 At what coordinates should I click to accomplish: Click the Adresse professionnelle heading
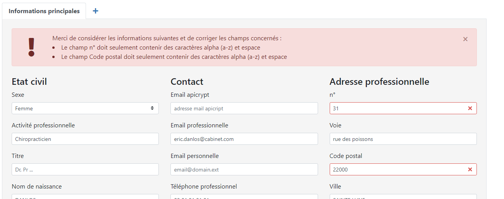pos(379,82)
